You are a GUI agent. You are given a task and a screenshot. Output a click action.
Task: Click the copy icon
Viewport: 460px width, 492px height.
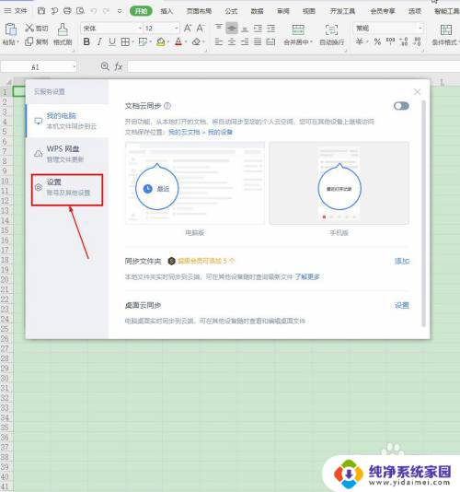29,41
